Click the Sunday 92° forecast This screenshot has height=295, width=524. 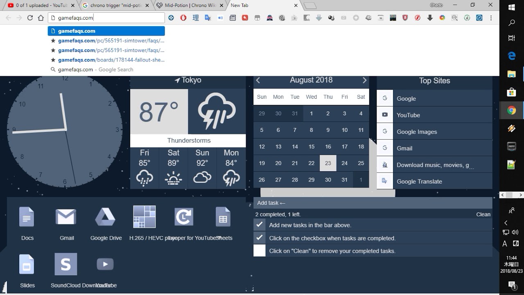click(x=202, y=168)
